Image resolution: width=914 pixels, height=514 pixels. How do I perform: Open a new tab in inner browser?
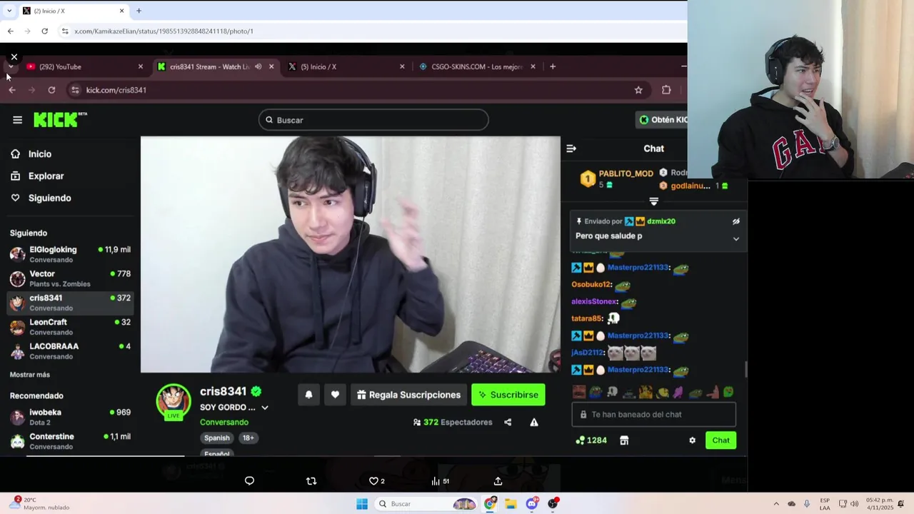pyautogui.click(x=553, y=66)
